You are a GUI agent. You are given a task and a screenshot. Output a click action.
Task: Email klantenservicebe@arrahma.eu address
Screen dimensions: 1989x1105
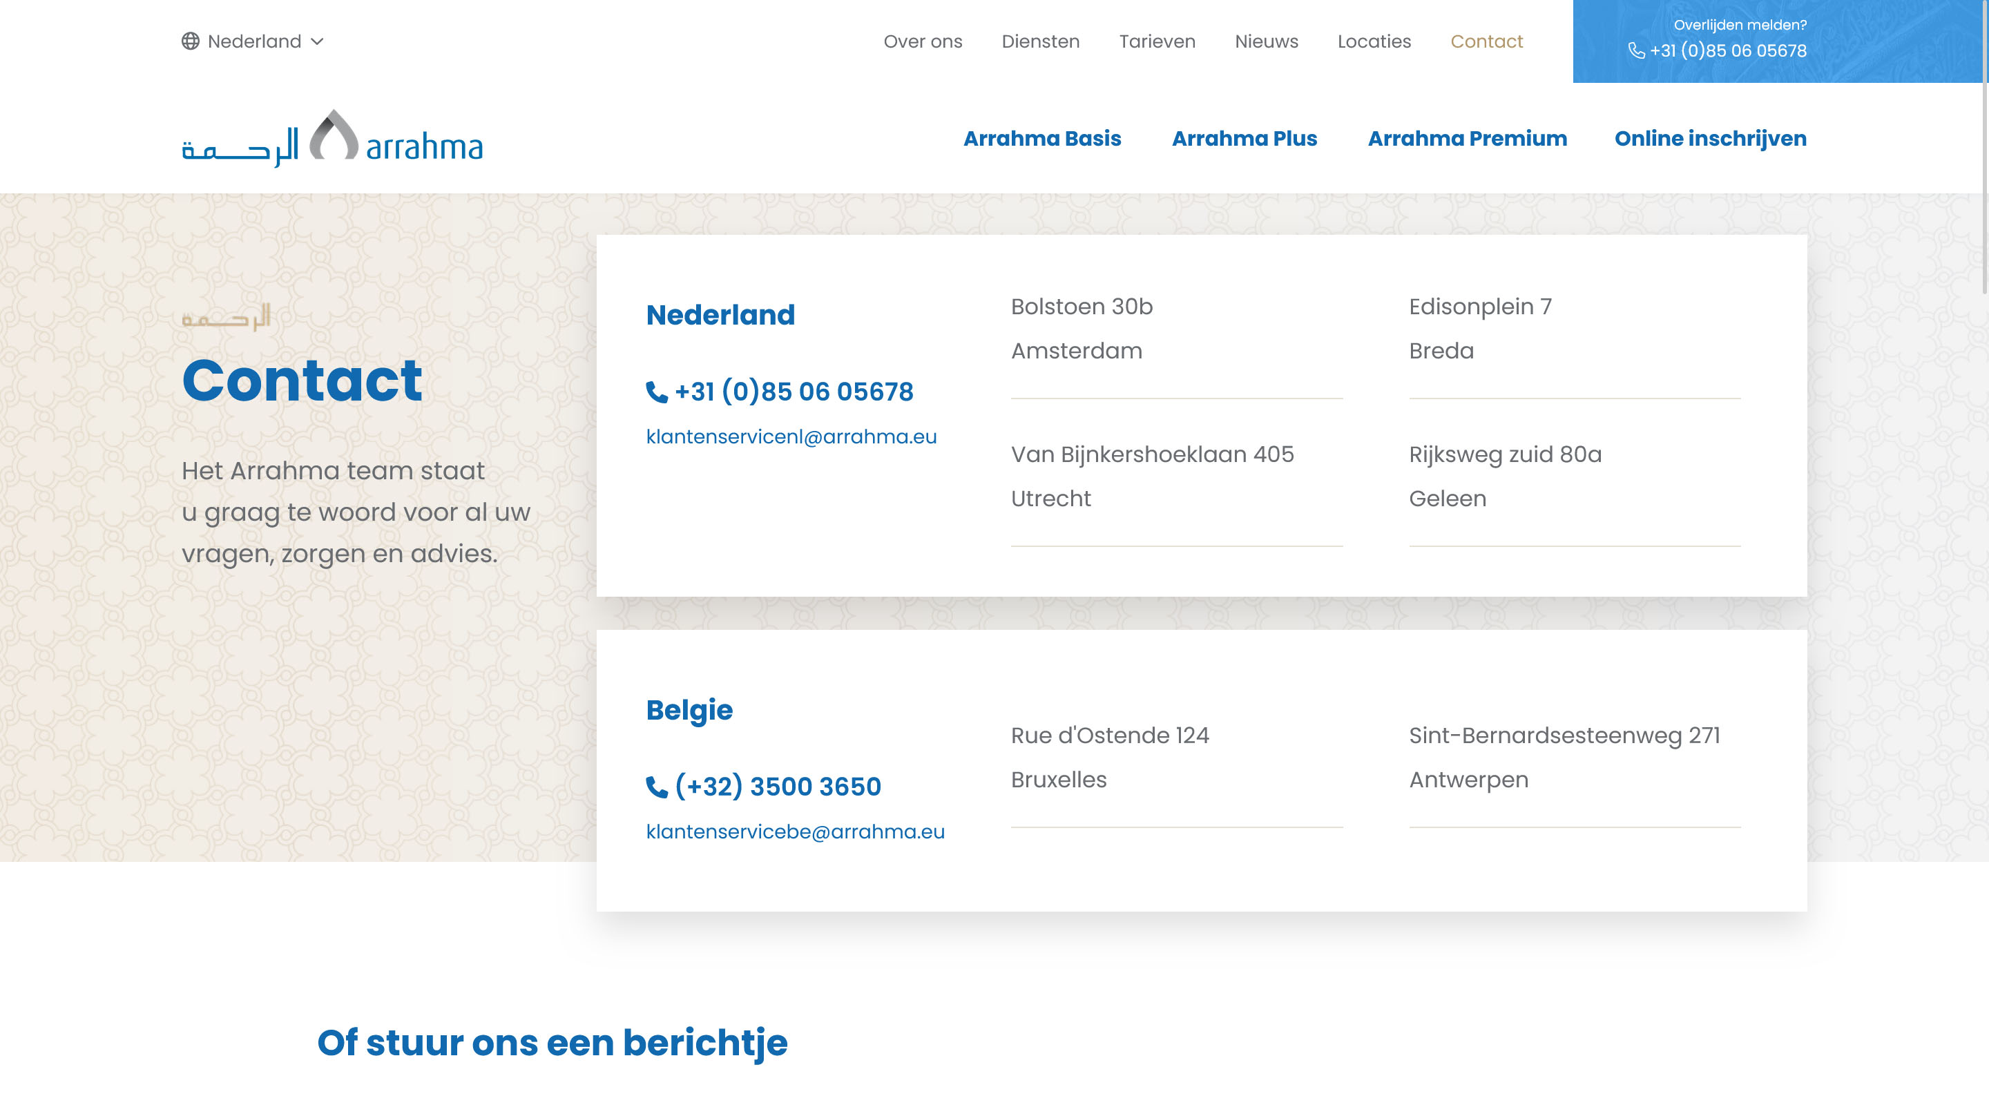click(794, 832)
